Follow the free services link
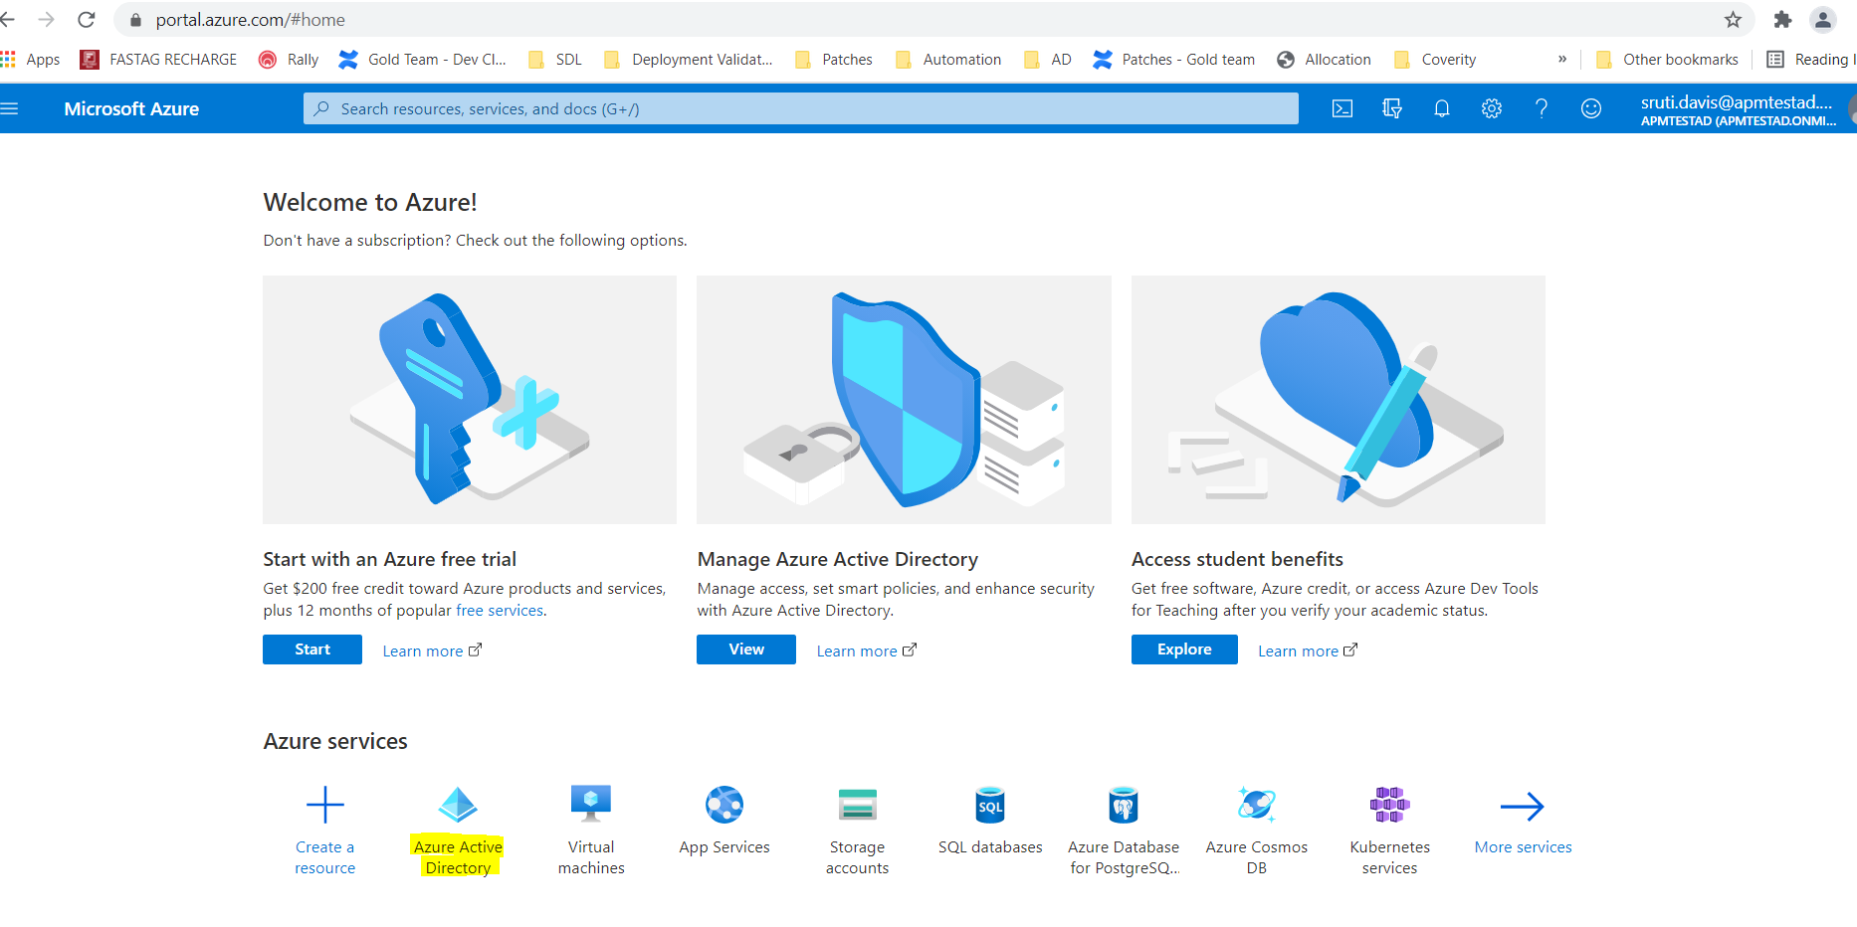The height and width of the screenshot is (927, 1857). click(500, 611)
